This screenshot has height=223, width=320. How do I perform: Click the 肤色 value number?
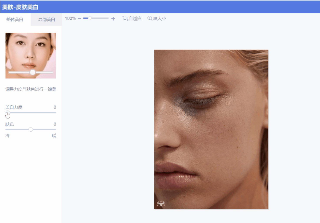pos(55,124)
